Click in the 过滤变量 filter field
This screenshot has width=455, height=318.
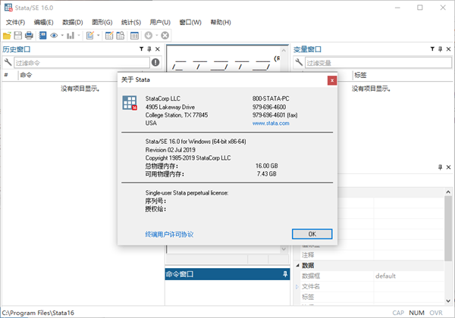click(x=378, y=63)
